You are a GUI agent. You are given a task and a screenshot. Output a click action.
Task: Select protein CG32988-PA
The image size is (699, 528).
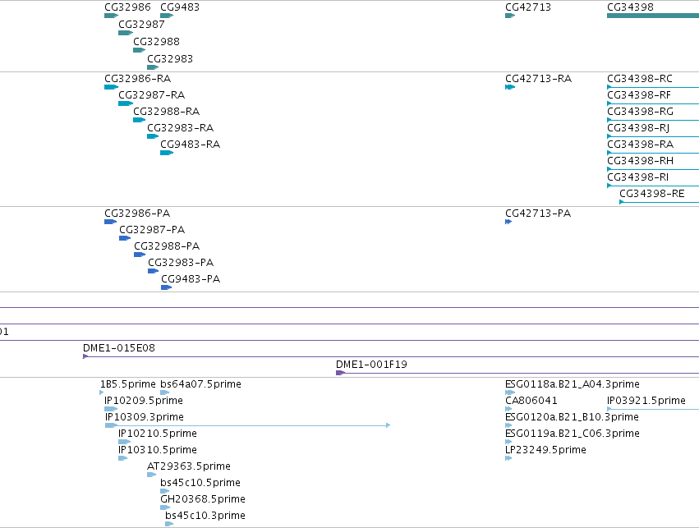[140, 255]
